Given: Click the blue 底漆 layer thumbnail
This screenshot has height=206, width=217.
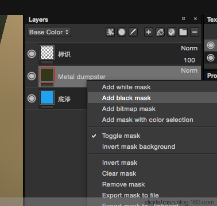Looking at the screenshot, I should [x=47, y=97].
